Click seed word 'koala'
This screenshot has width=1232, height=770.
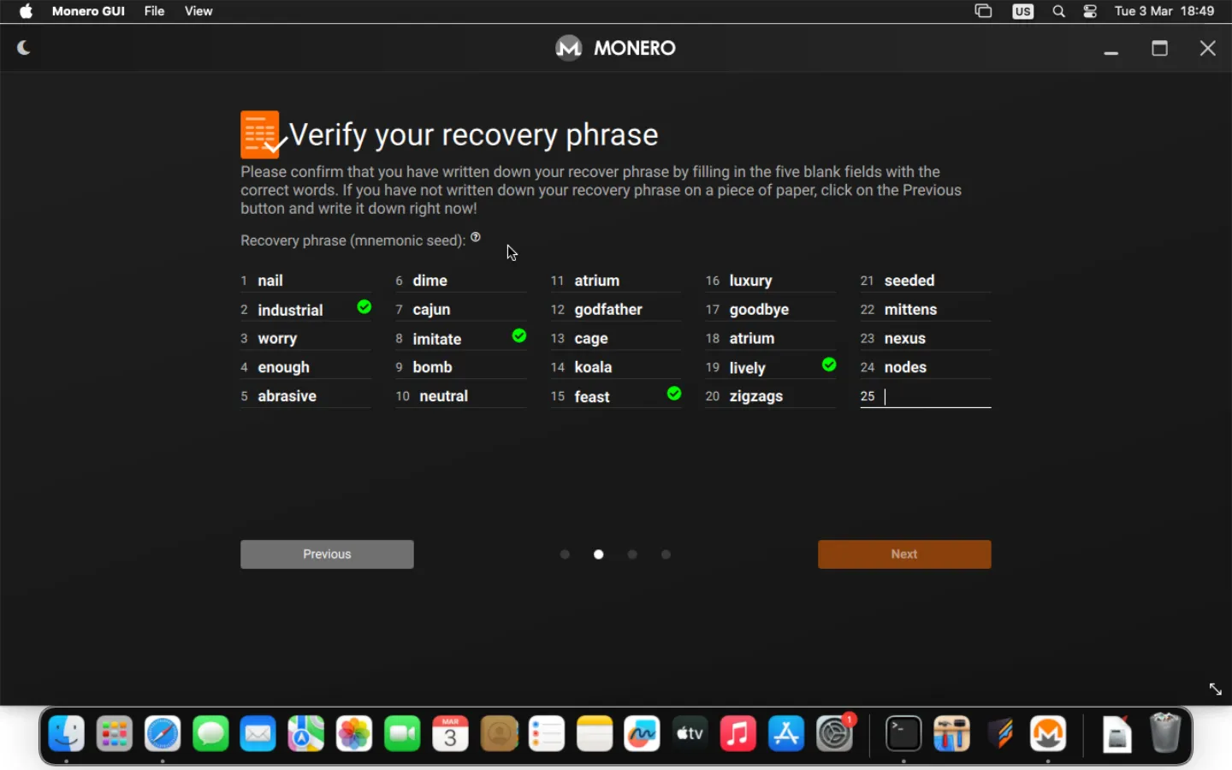[x=593, y=367]
